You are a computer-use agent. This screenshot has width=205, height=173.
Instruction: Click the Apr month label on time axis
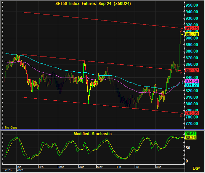pyautogui.click(x=81, y=167)
